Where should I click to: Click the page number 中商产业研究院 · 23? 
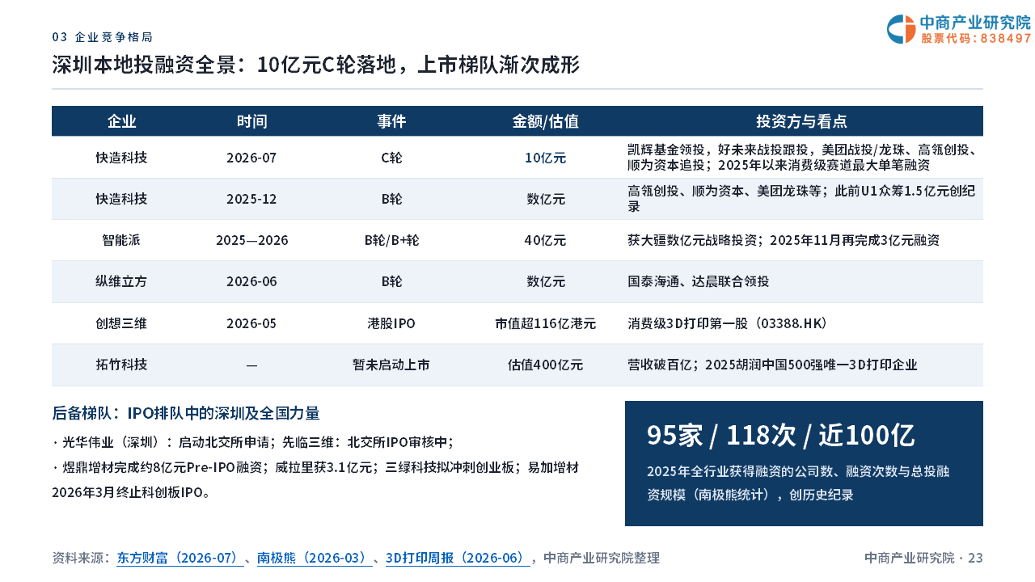[x=923, y=558]
